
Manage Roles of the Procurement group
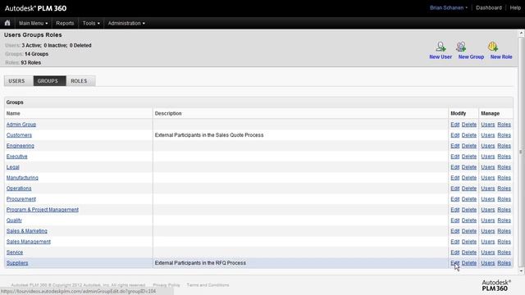click(x=504, y=199)
